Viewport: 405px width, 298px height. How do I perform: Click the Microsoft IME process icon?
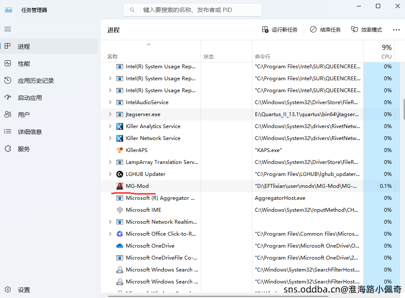pos(120,210)
